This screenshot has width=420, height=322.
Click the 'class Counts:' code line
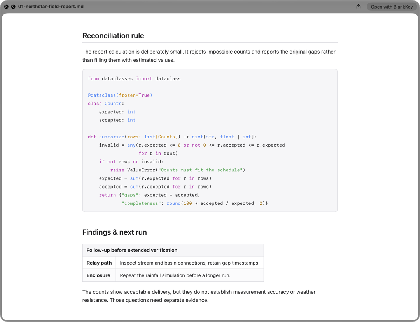pos(106,104)
